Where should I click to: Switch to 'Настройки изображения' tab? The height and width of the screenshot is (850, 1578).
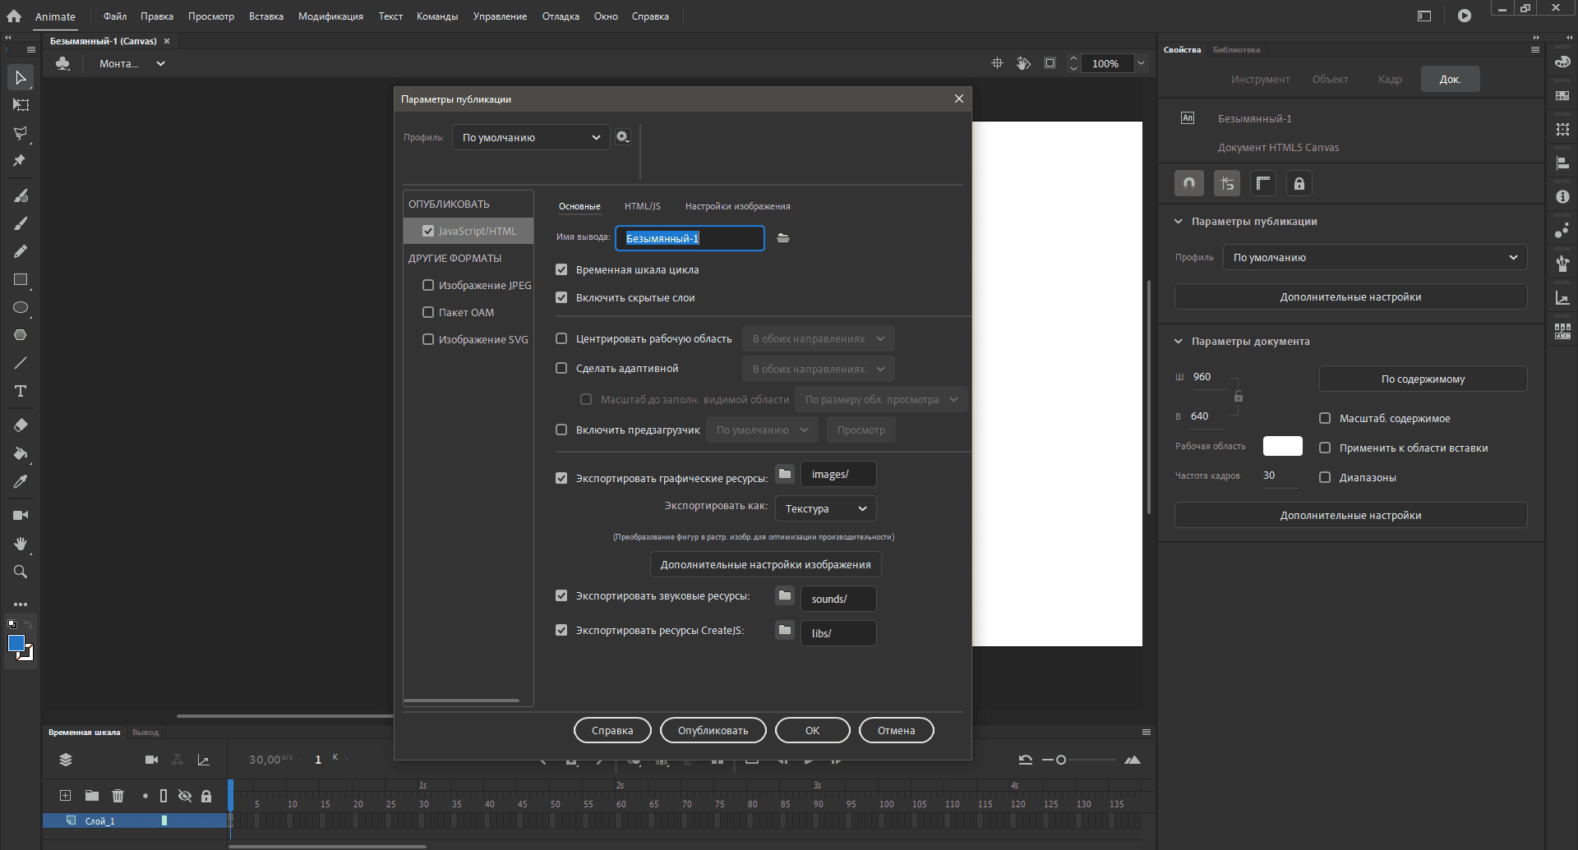(738, 206)
